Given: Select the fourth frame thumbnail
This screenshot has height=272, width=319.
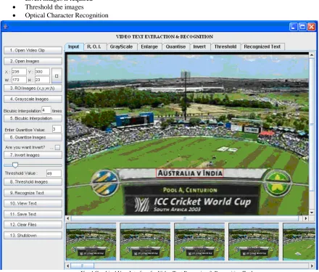Looking at the screenshot, I should (x=254, y=242).
